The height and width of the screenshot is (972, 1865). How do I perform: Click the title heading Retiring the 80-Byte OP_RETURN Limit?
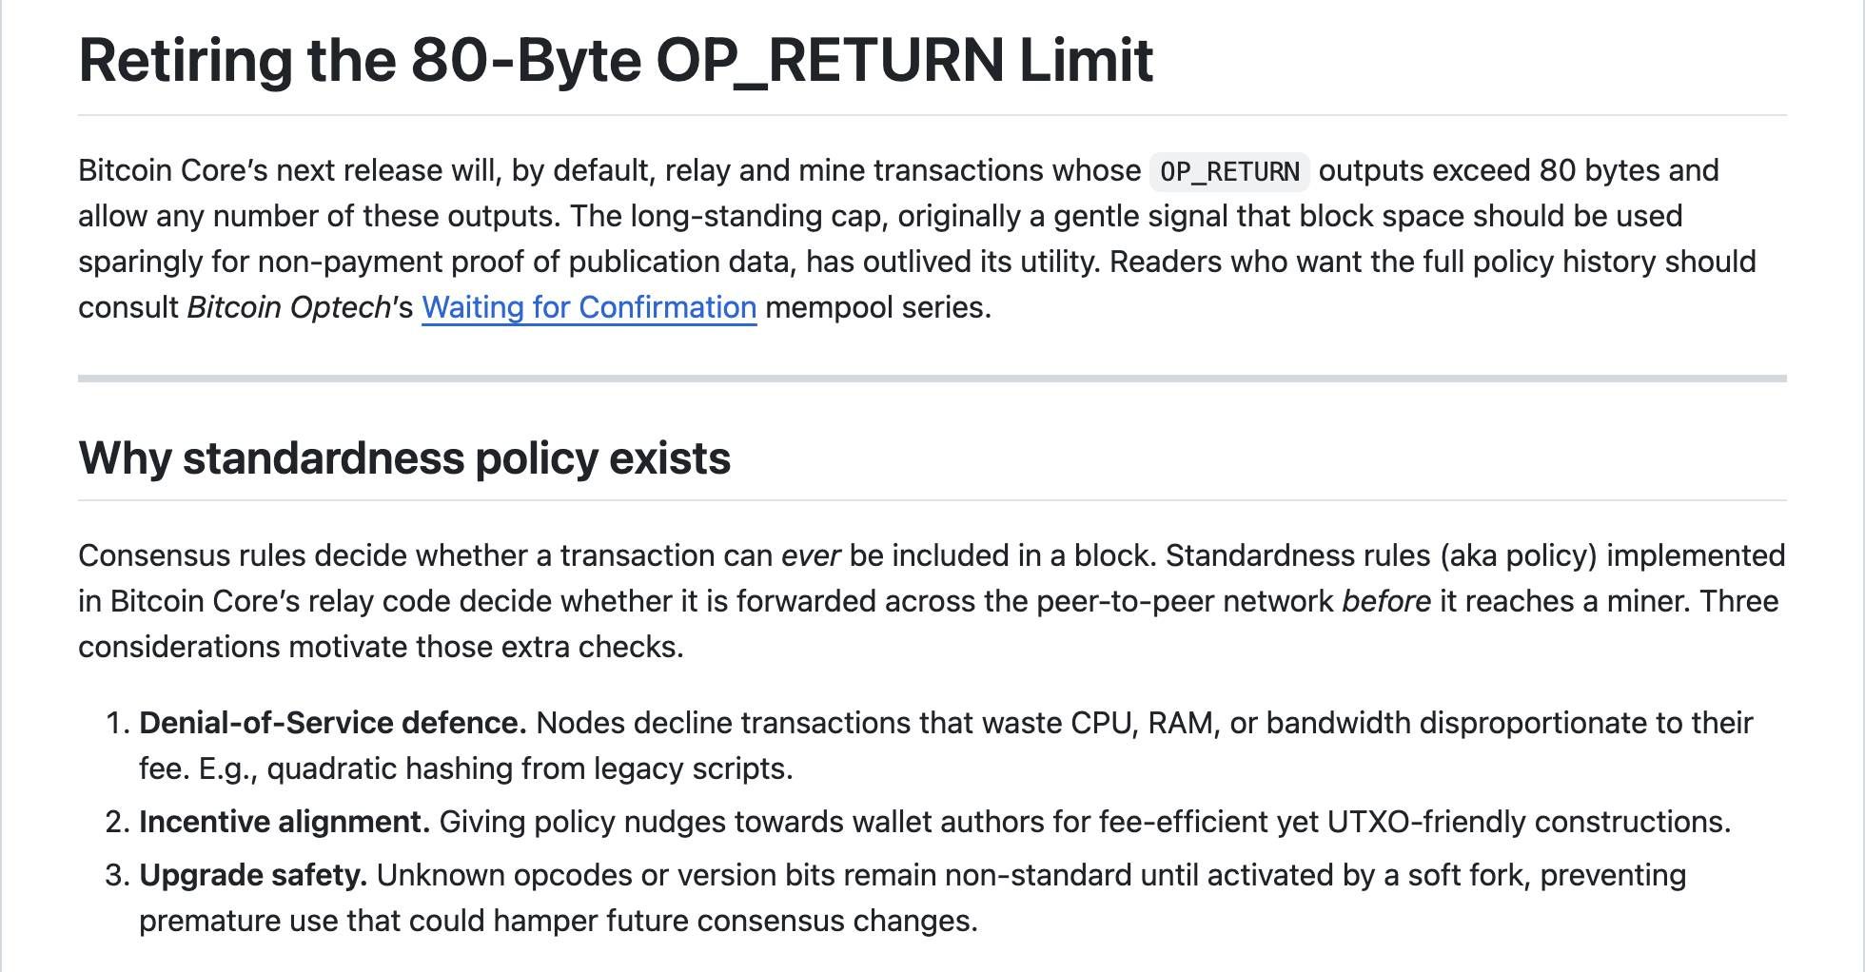point(616,60)
